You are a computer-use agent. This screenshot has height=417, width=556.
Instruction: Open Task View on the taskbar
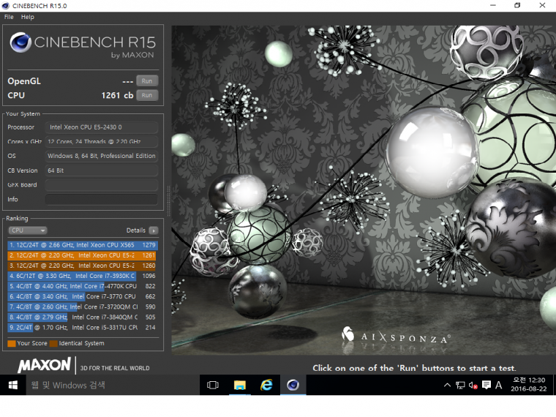(x=213, y=385)
